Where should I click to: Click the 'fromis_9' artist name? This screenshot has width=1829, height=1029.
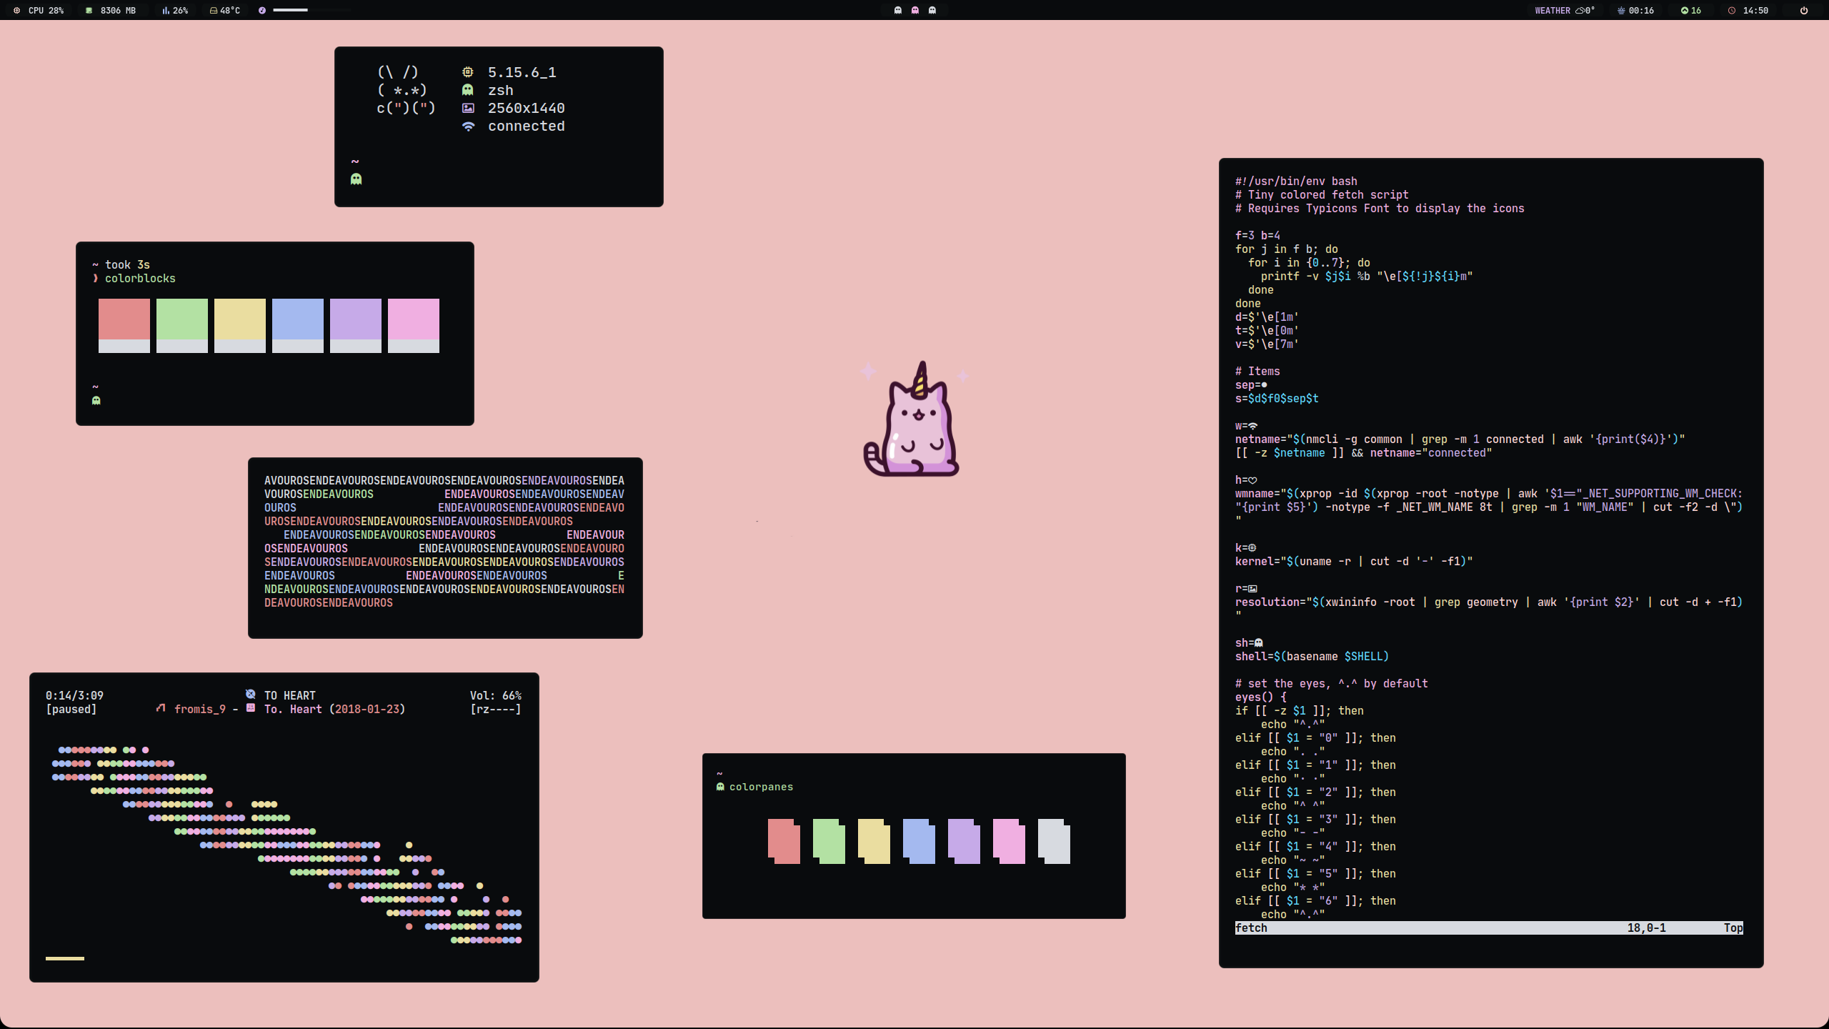pos(200,709)
